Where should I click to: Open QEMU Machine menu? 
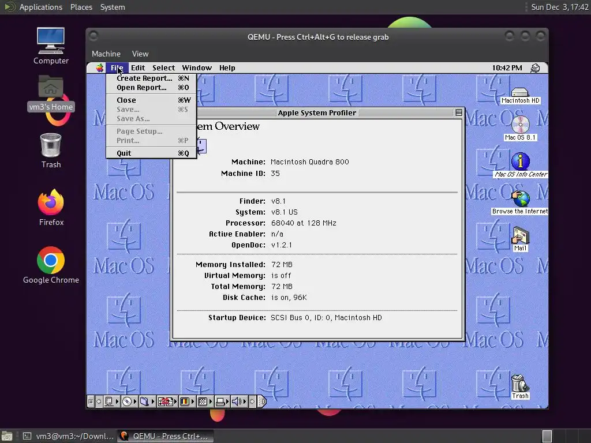(x=106, y=54)
